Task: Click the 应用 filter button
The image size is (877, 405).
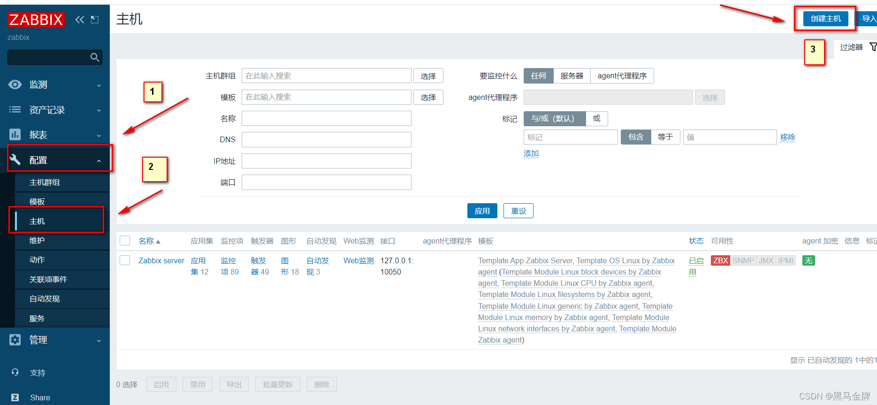Action: pyautogui.click(x=482, y=211)
